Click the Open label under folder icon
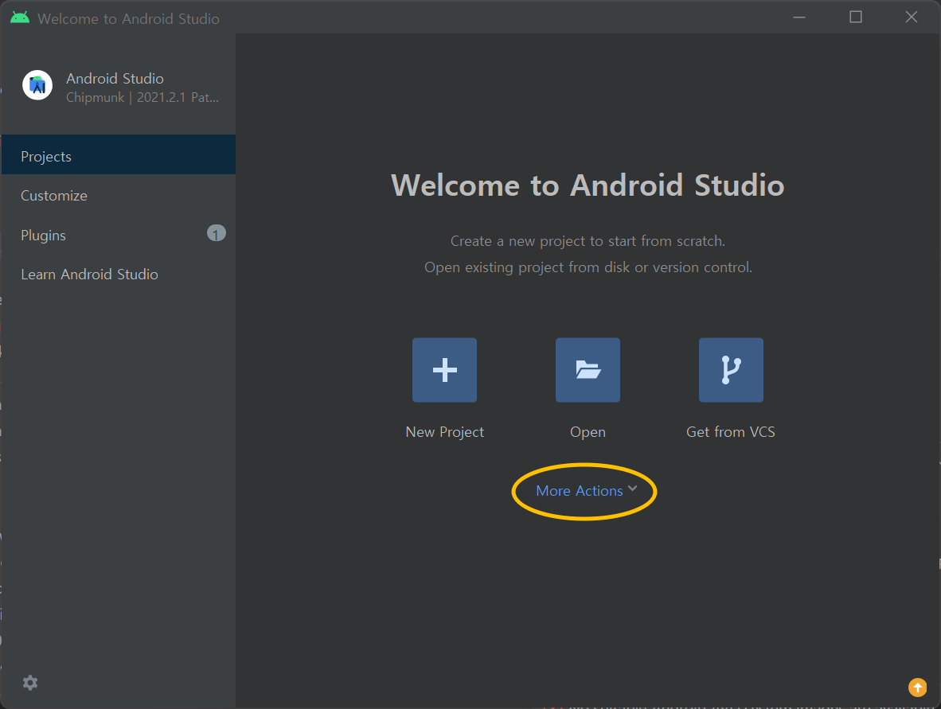The width and height of the screenshot is (941, 709). coord(588,432)
